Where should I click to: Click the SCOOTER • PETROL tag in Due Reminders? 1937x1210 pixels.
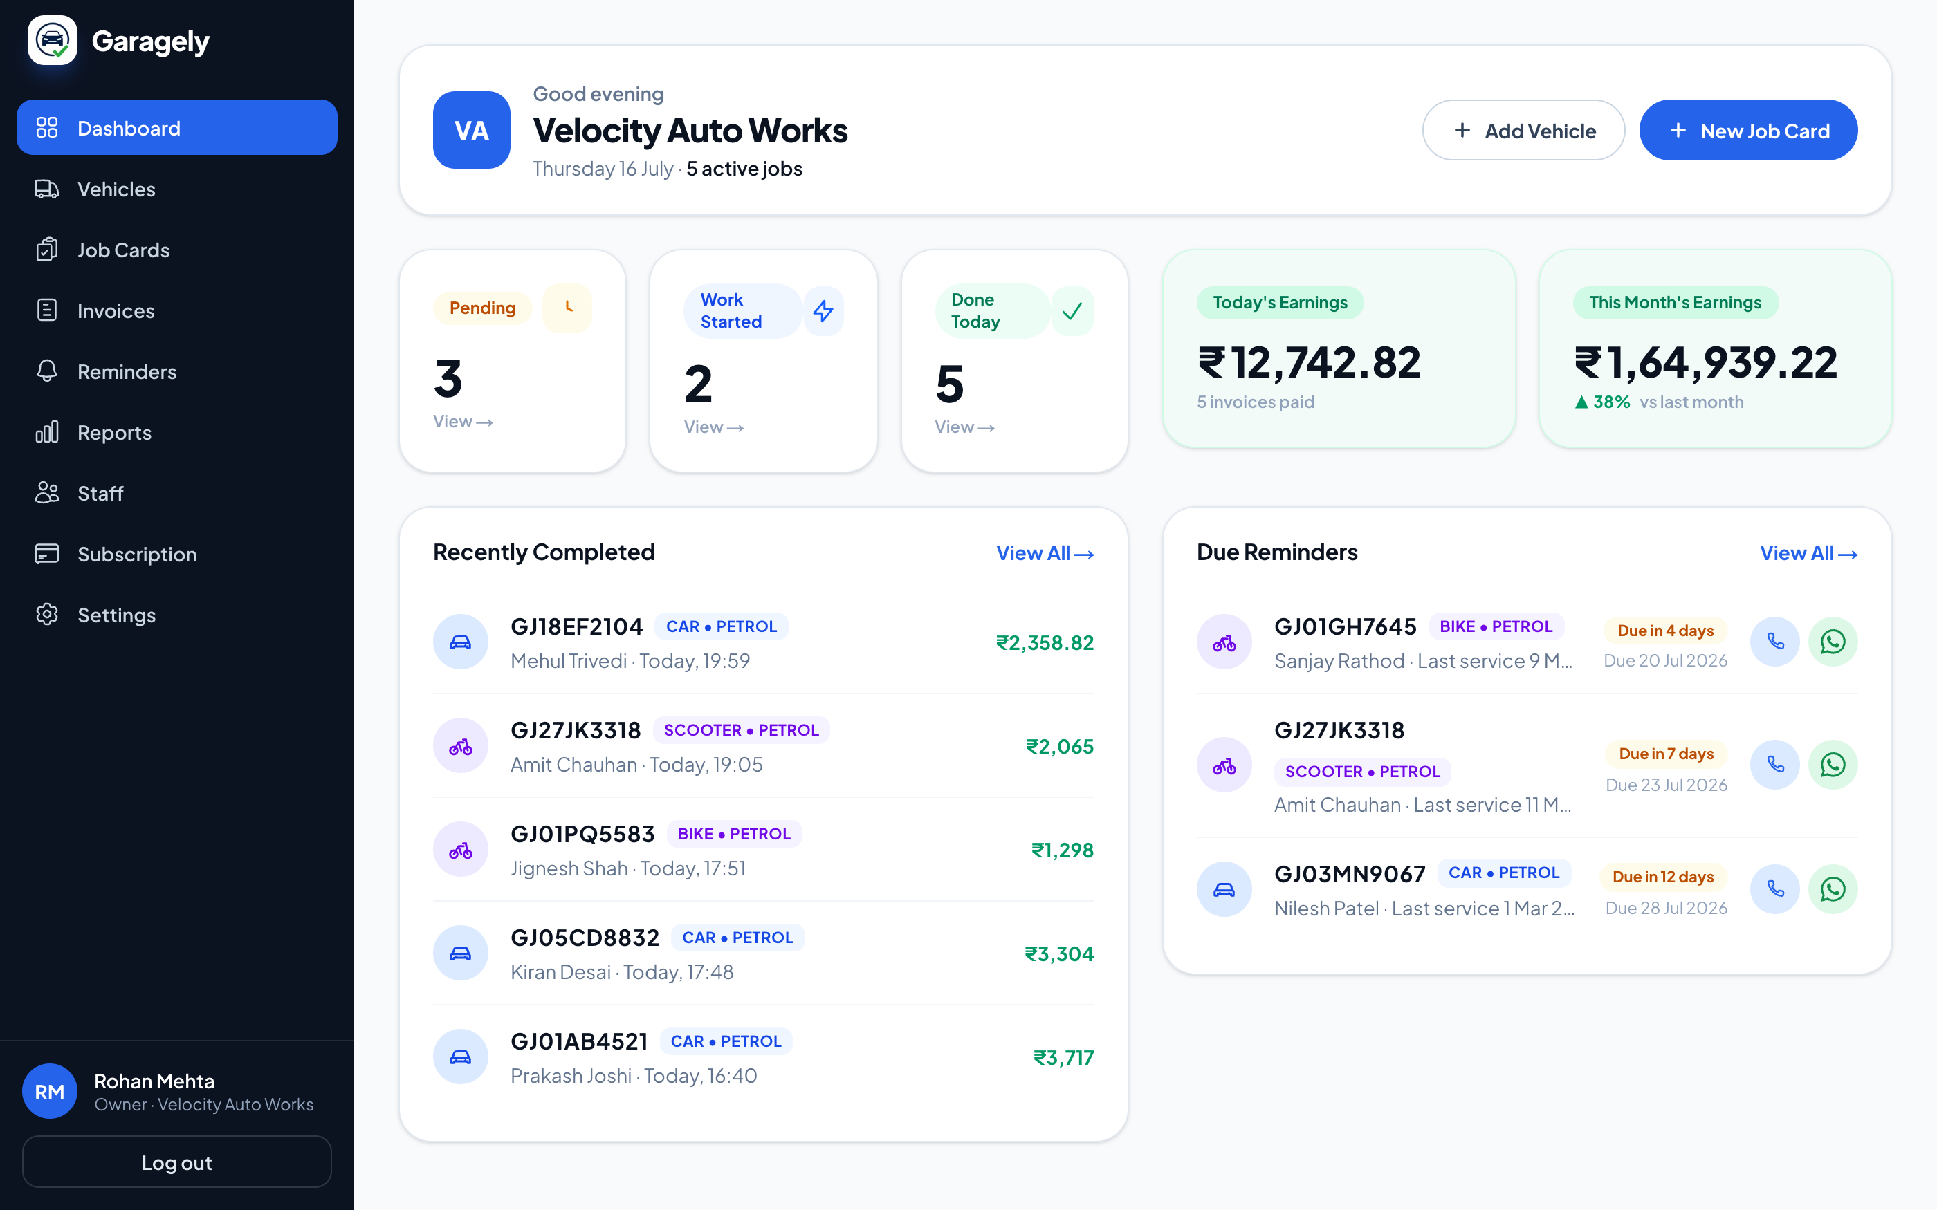click(x=1362, y=772)
